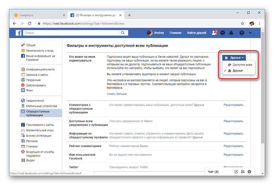This screenshot has width=274, height=185.
Task: Open Хроника и метки settings
Action: click(x=37, y=75)
